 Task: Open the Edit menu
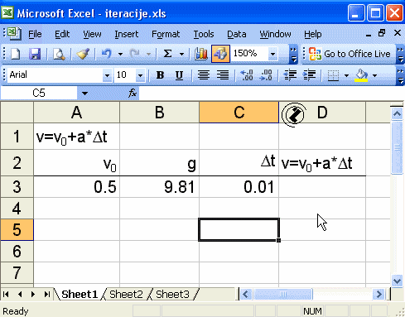coord(62,34)
